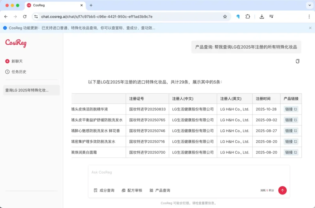Choose 配方审核 formula review mode
The width and height of the screenshot is (315, 208).
[x=132, y=190]
